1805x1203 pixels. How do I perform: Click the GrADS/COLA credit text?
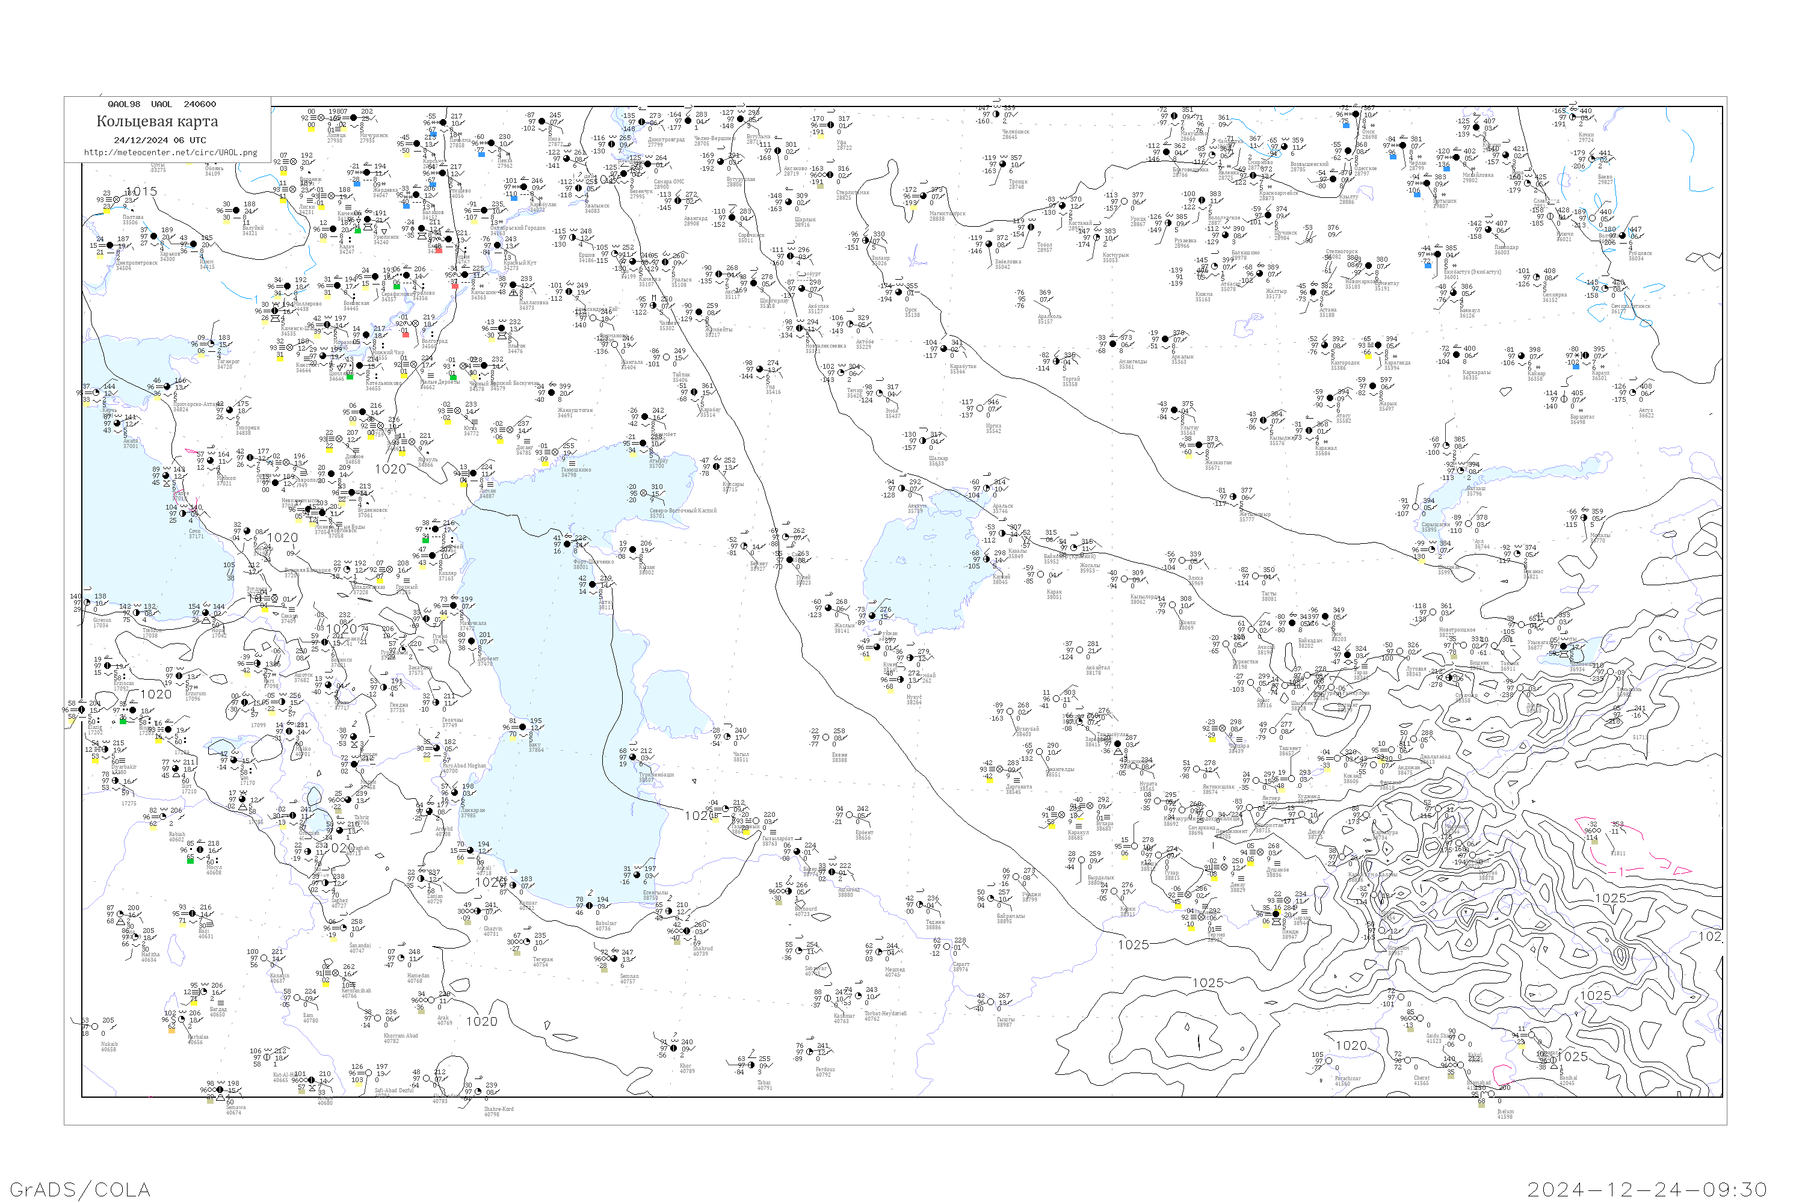click(x=80, y=1189)
